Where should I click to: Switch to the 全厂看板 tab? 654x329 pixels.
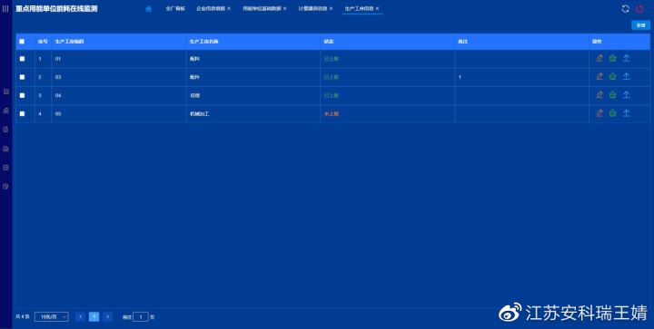[175, 9]
